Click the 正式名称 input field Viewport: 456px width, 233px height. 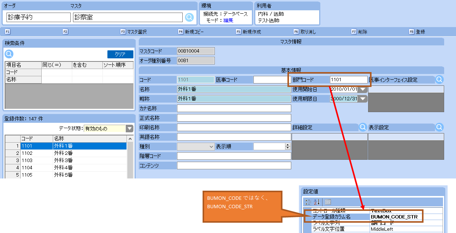pyautogui.click(x=234, y=118)
